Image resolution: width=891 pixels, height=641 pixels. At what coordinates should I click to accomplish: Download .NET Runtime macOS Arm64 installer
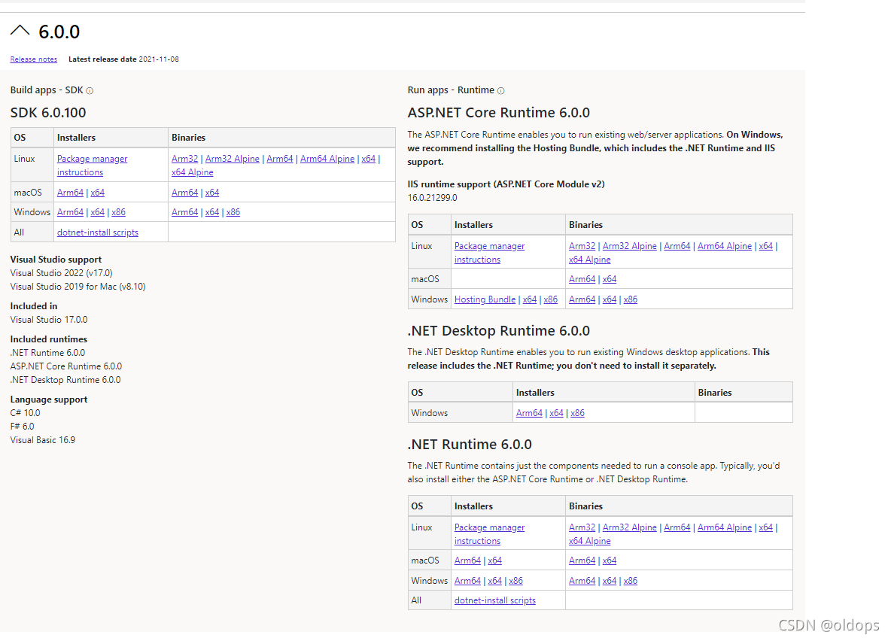pos(467,560)
